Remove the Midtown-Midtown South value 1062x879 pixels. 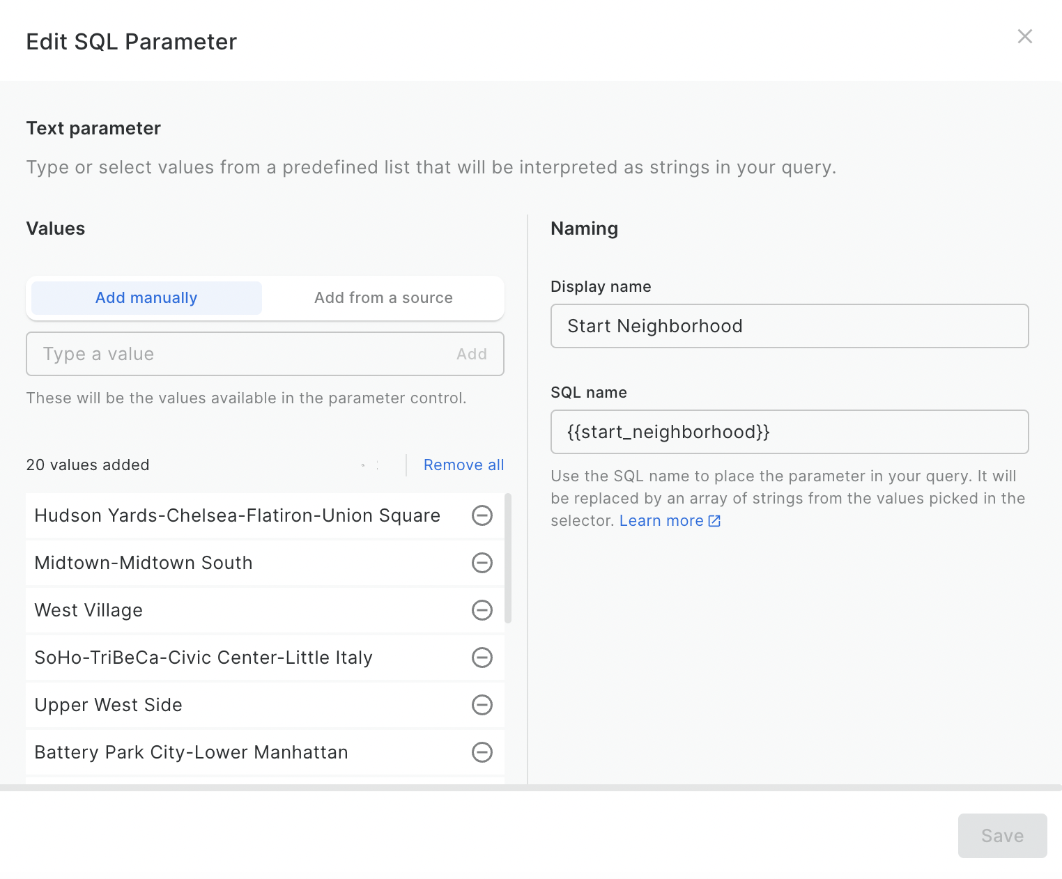tap(482, 563)
